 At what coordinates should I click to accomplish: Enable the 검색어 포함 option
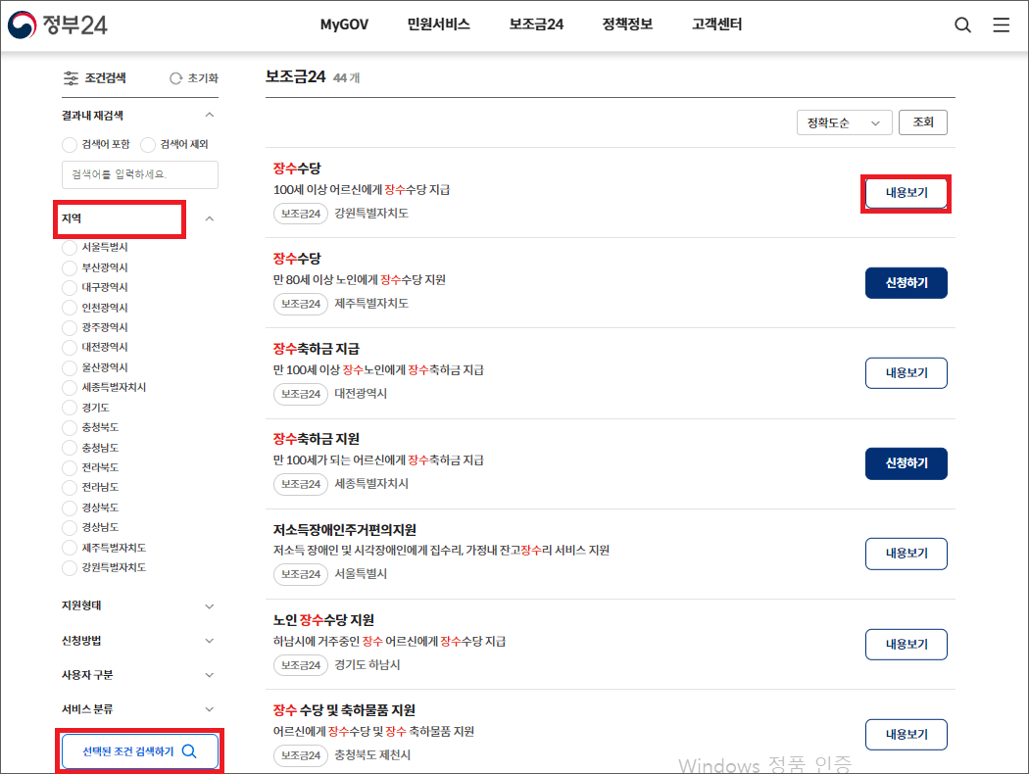point(70,144)
